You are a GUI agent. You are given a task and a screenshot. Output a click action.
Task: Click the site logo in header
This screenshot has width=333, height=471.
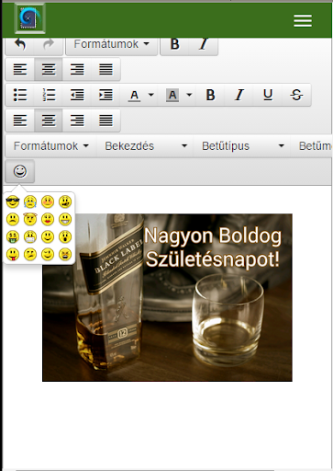pyautogui.click(x=30, y=18)
